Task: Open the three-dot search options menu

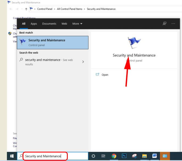Action: (173, 24)
